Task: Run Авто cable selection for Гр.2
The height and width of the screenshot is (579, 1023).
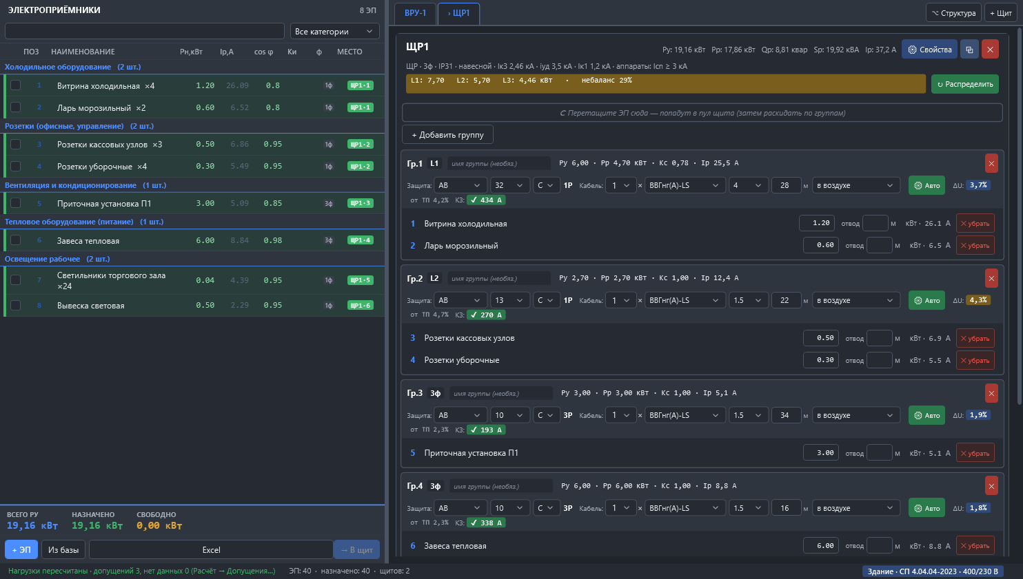Action: pos(926,300)
